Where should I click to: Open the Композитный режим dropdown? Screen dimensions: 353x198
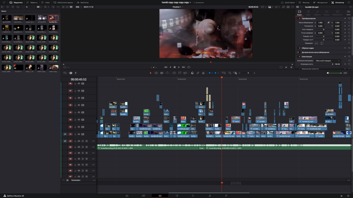coord(328,61)
